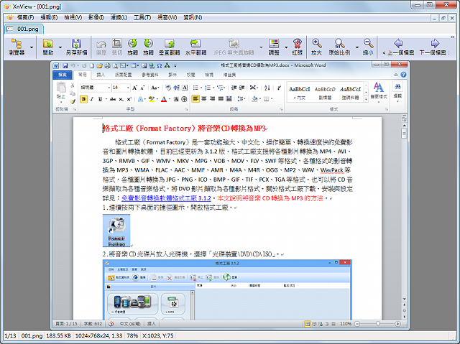
Task: Click the XnView application logo icon in menu bar
Action: (9, 17)
